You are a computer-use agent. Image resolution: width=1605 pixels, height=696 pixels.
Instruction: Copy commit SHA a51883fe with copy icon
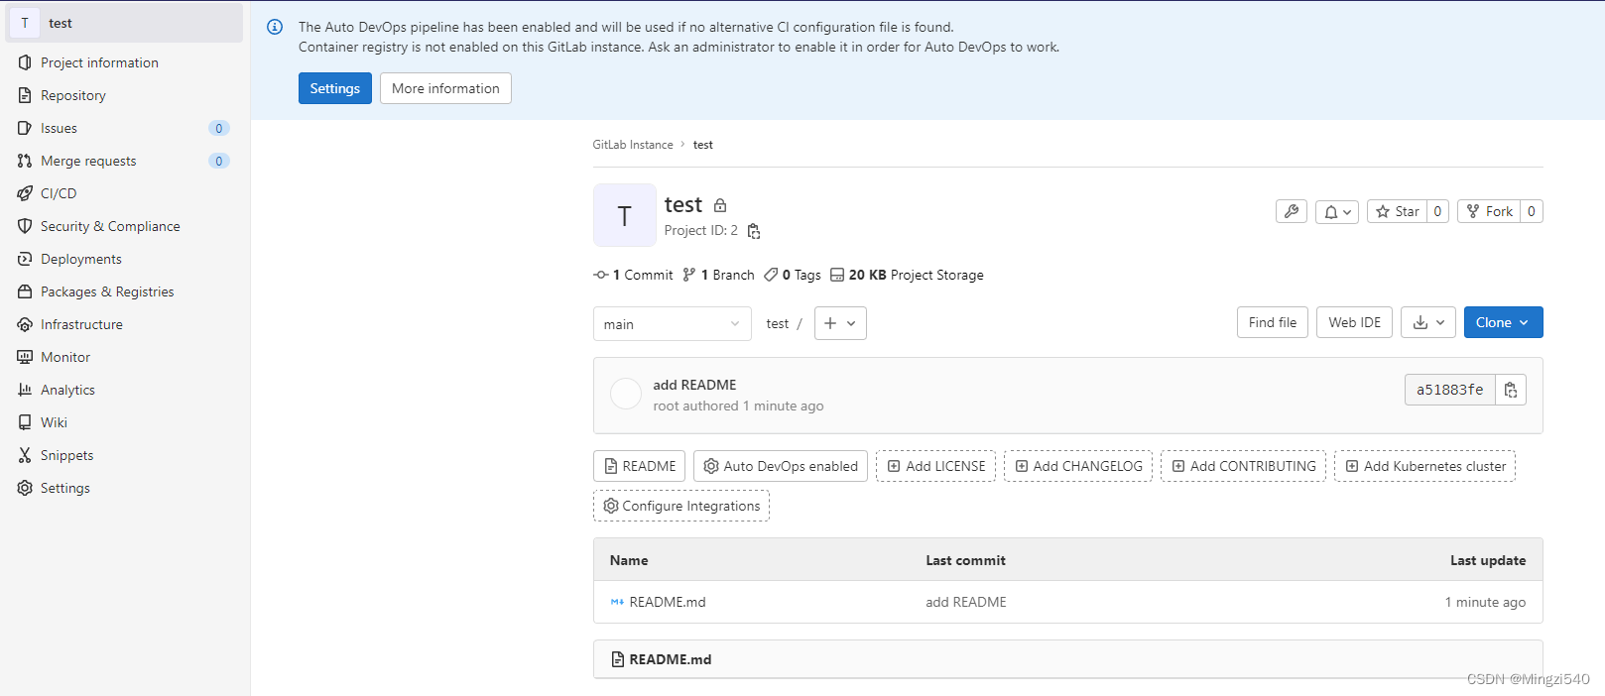tap(1511, 390)
